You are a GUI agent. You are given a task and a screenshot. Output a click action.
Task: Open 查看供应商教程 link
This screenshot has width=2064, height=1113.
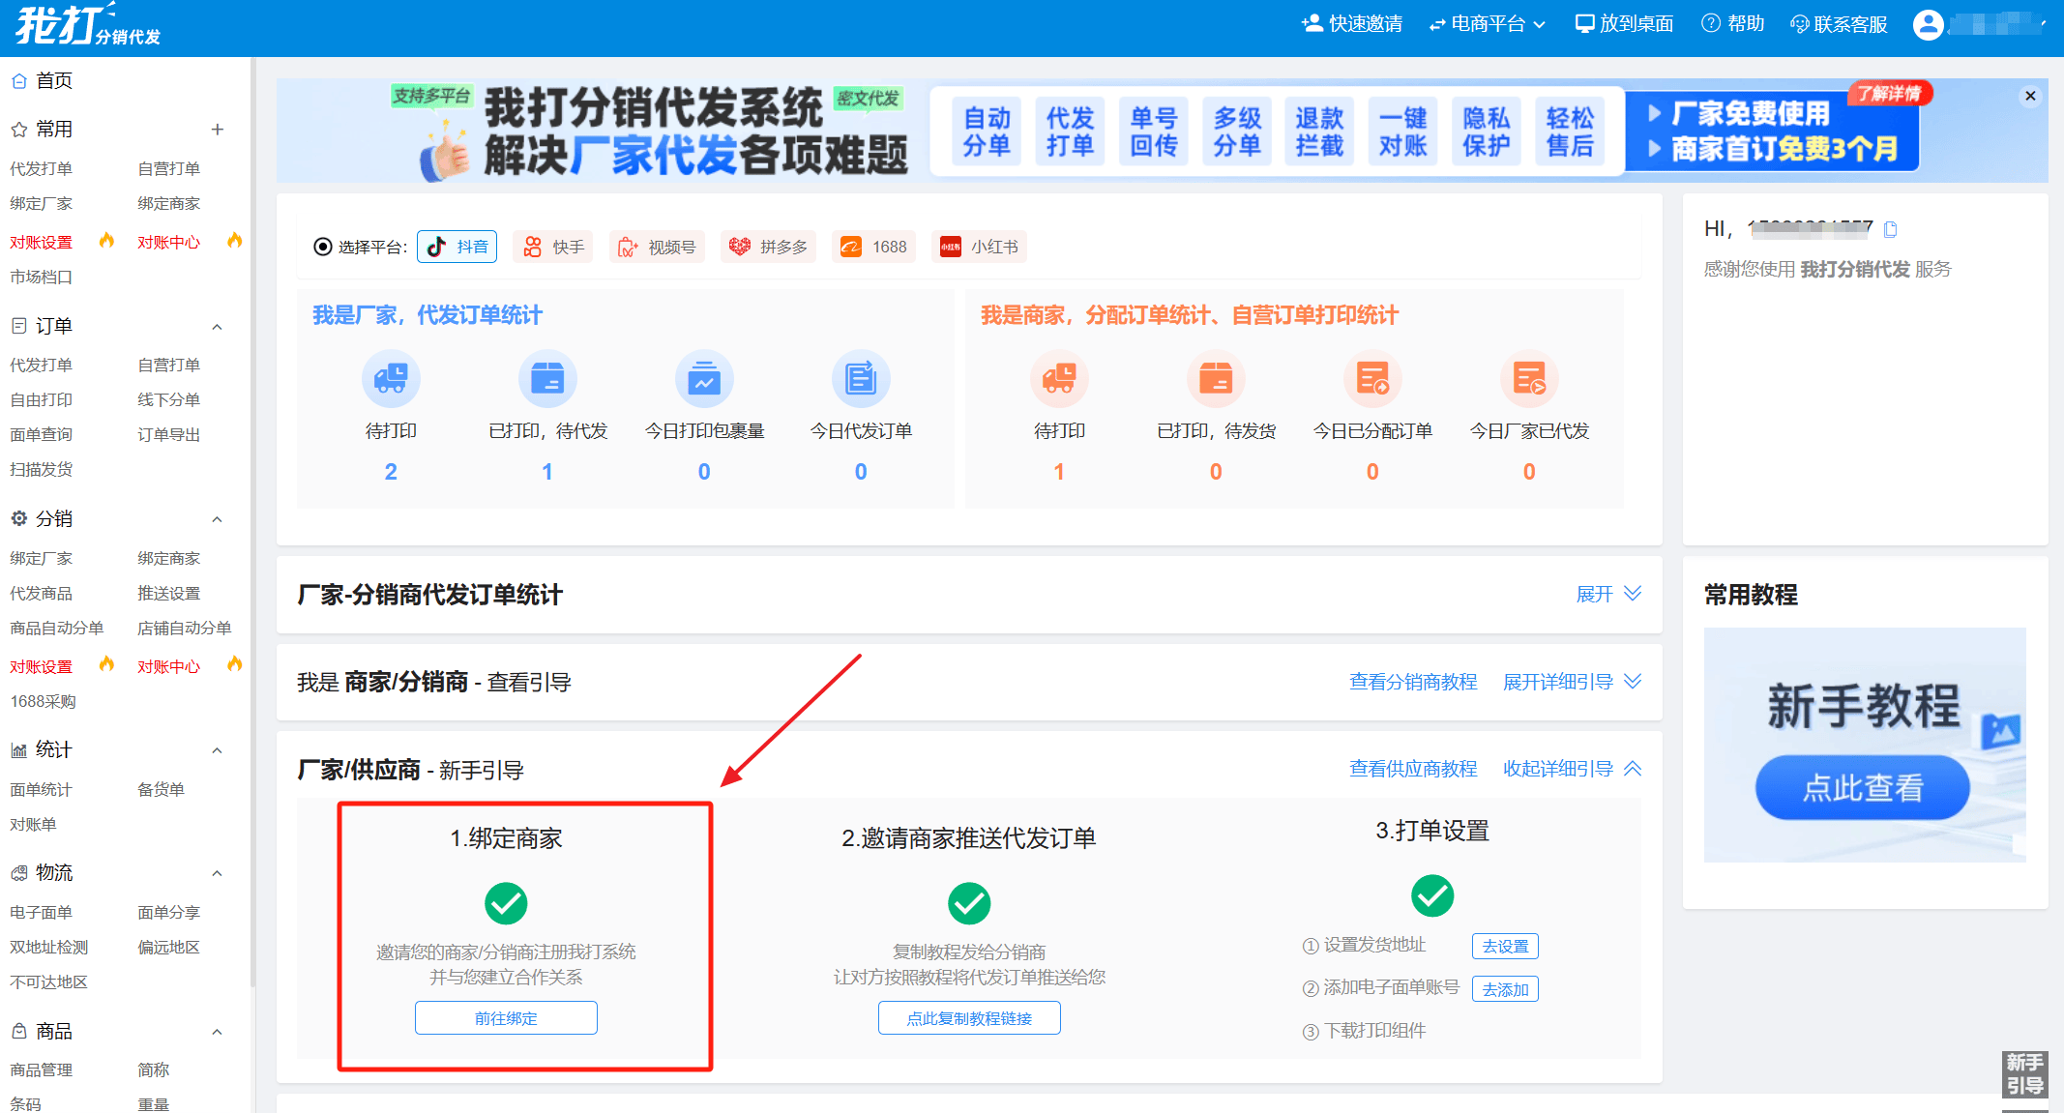click(x=1413, y=769)
